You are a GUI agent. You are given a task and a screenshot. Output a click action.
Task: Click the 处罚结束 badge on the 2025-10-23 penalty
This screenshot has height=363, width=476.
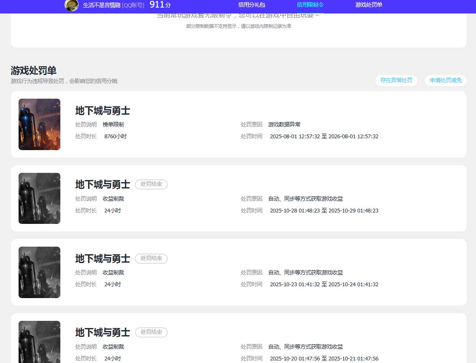coord(151,258)
